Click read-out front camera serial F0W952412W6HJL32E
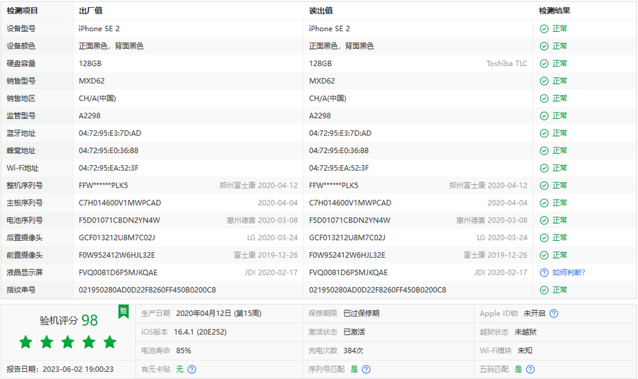 (347, 255)
